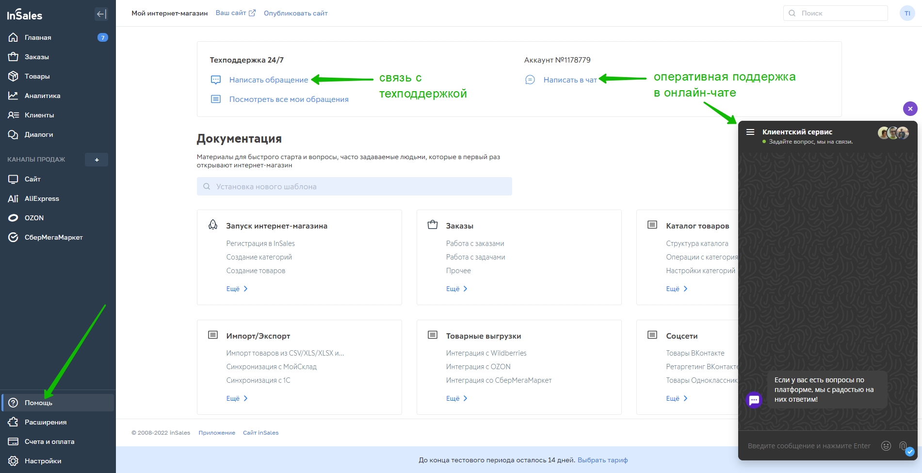Screen dimensions: 922x473
Task: Open Интеграция с OZON article
Action: (478, 367)
